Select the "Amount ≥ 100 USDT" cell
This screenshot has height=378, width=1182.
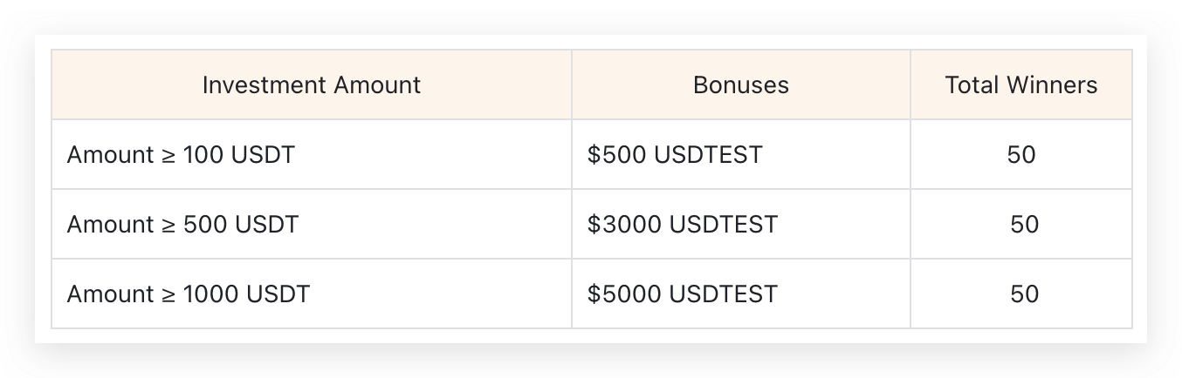(x=181, y=155)
